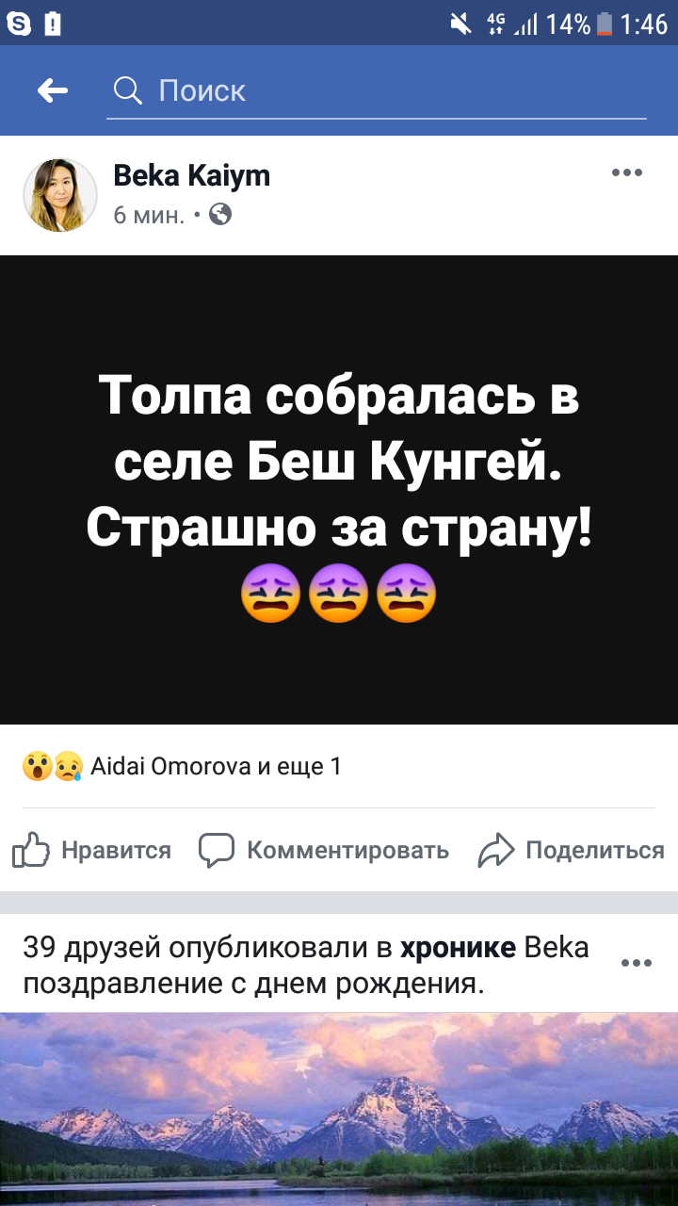Tap the back arrow icon
This screenshot has height=1206, width=678.
pos(53,90)
